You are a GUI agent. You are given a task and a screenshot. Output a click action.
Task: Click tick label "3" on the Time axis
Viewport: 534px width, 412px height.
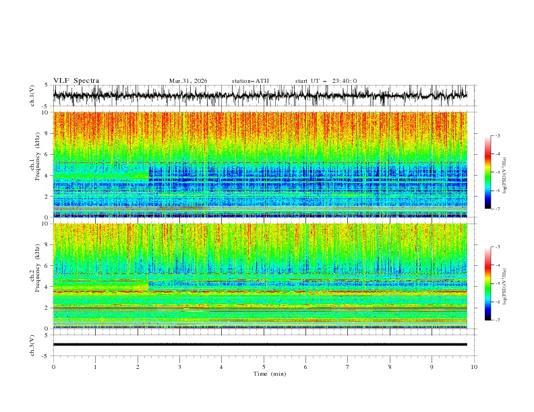click(x=179, y=367)
